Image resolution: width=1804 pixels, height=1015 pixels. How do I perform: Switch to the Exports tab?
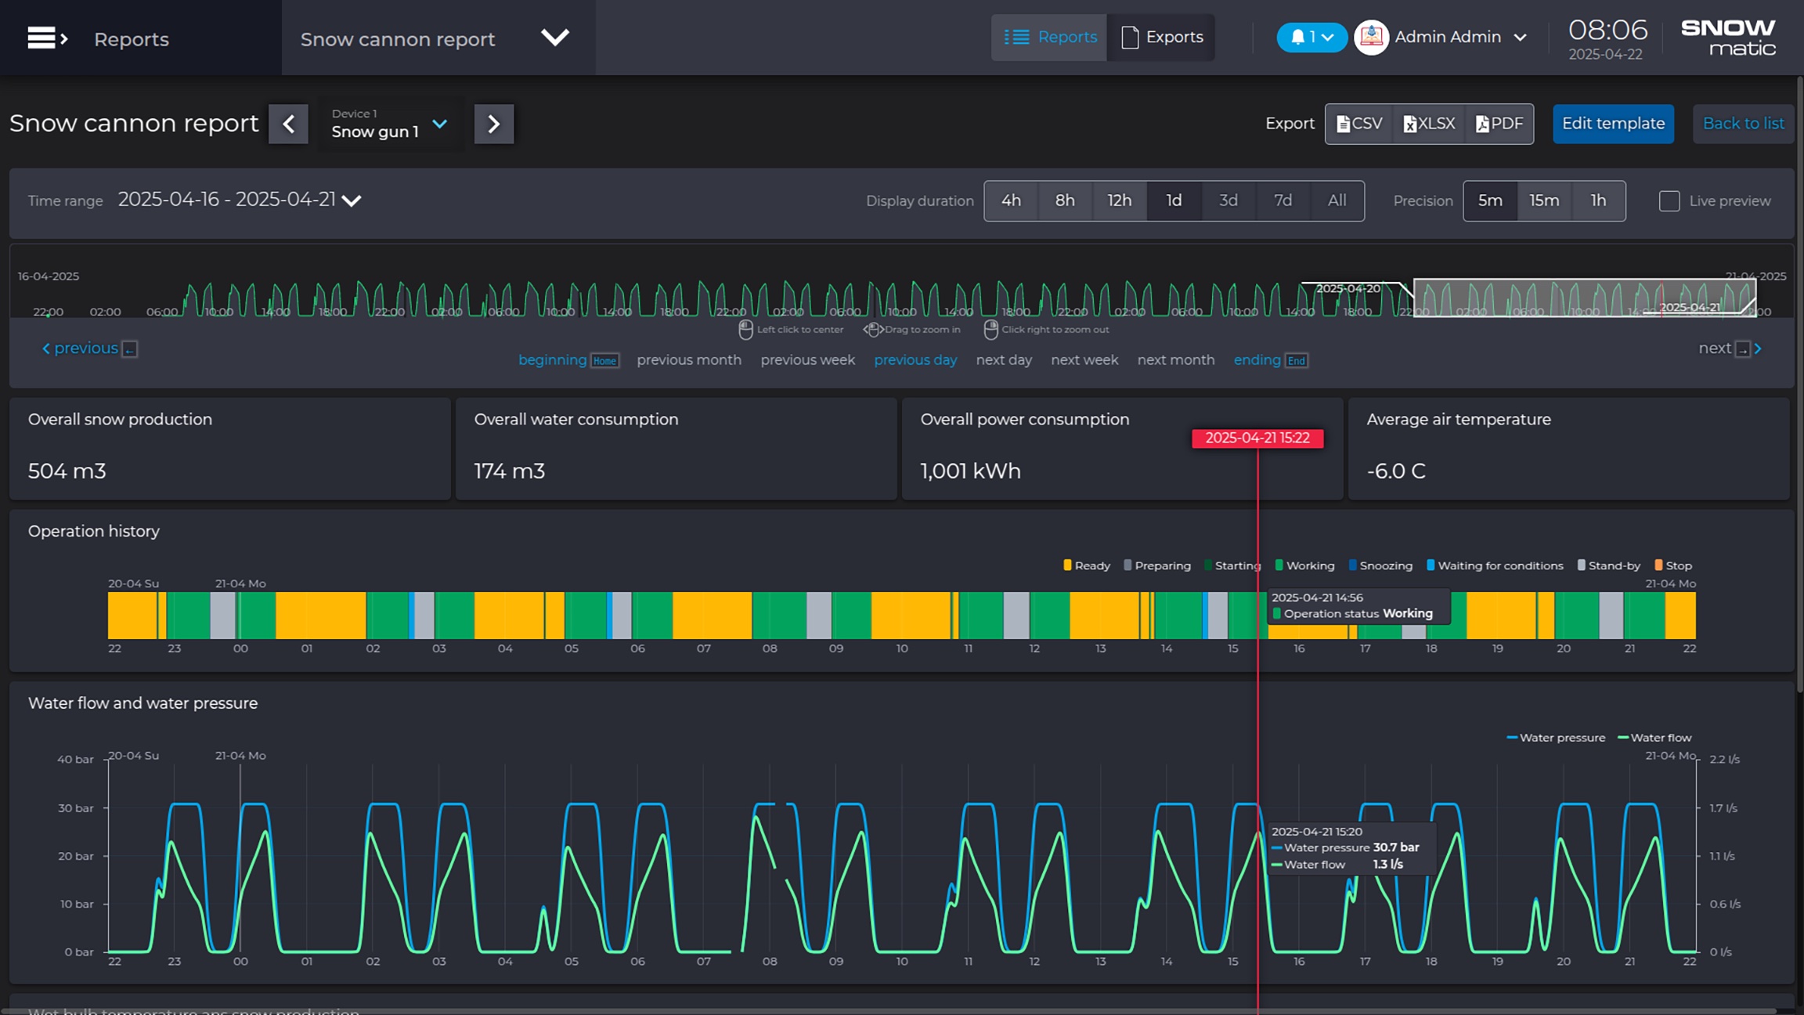pos(1162,37)
